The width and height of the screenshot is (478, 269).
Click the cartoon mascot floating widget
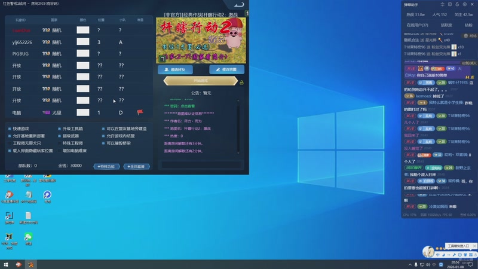428,252
